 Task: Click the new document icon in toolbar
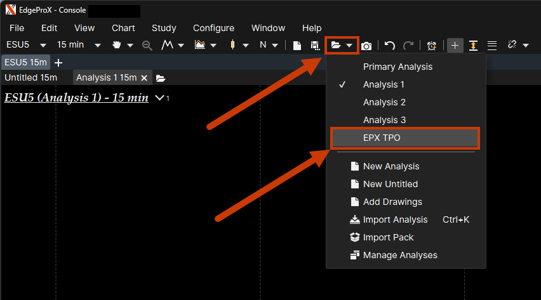pos(297,46)
